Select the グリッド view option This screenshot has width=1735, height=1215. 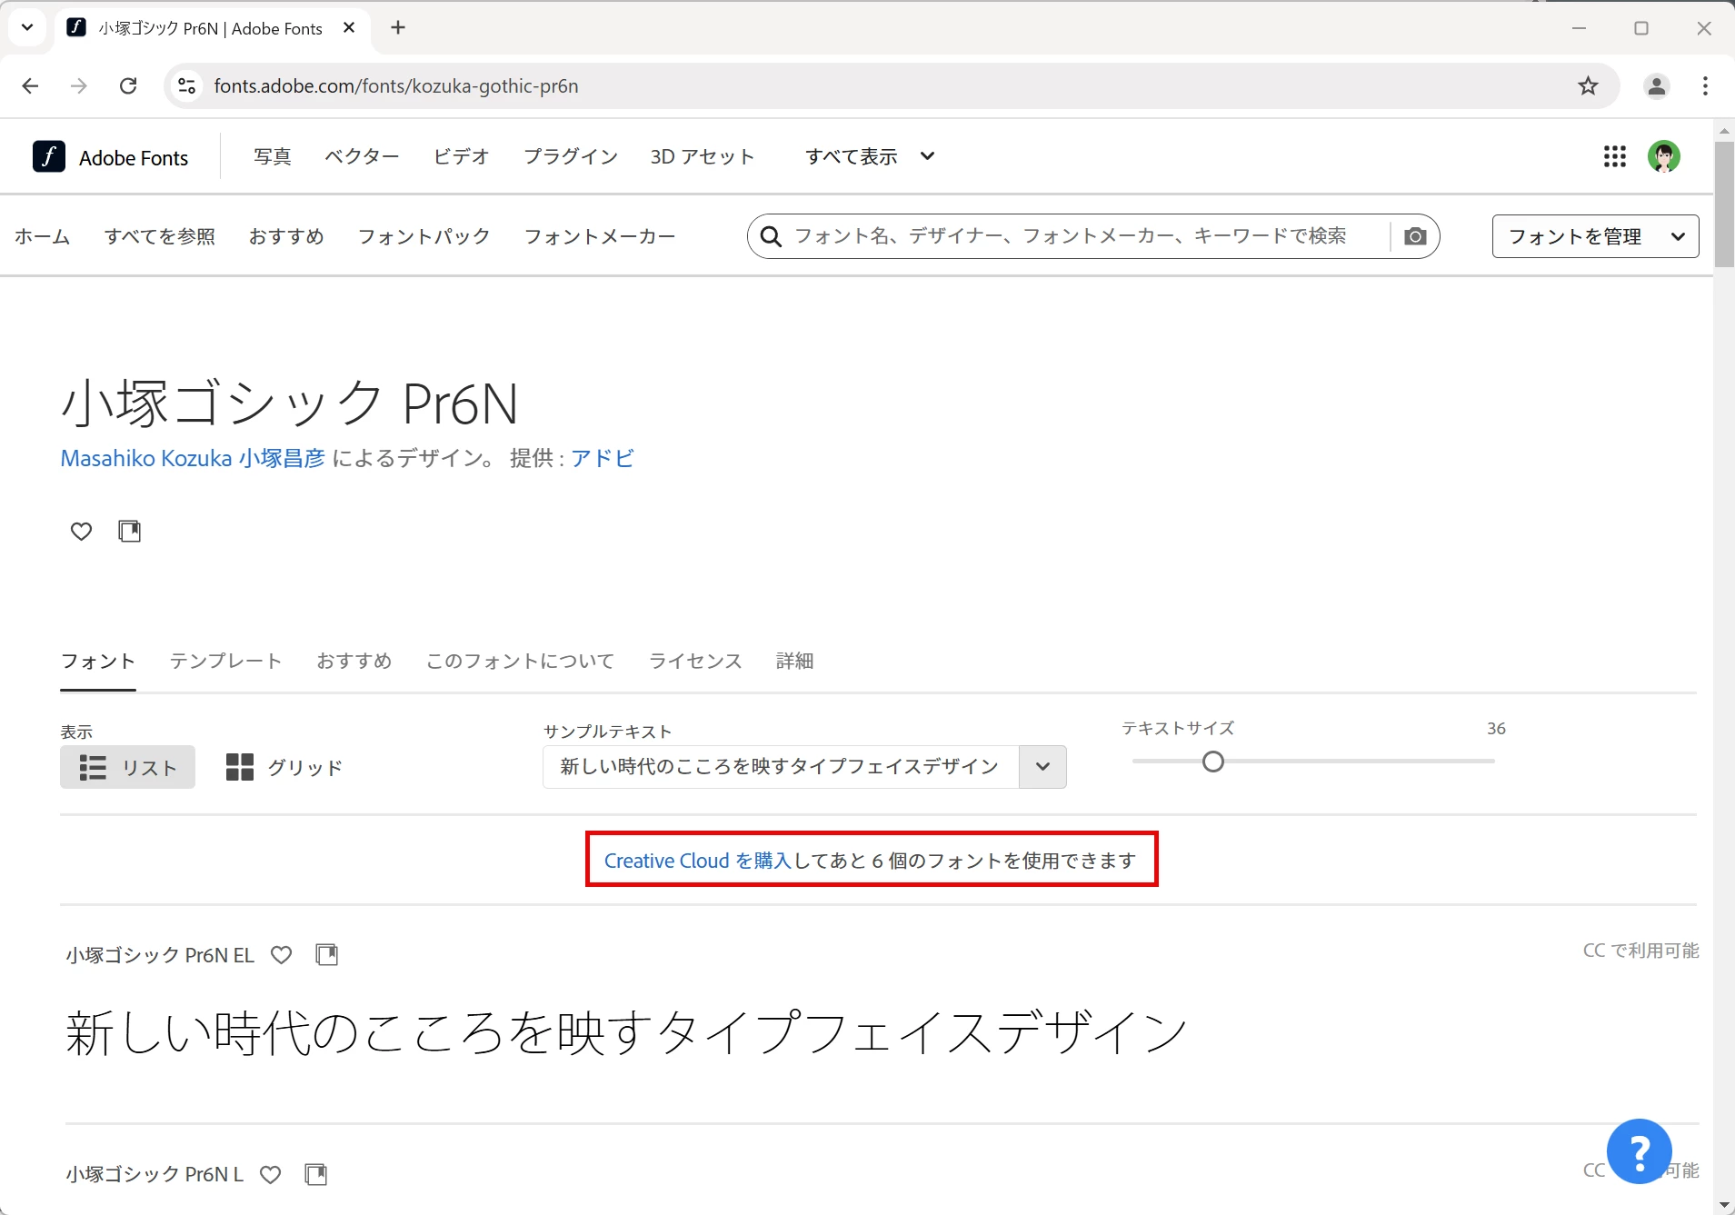point(284,767)
